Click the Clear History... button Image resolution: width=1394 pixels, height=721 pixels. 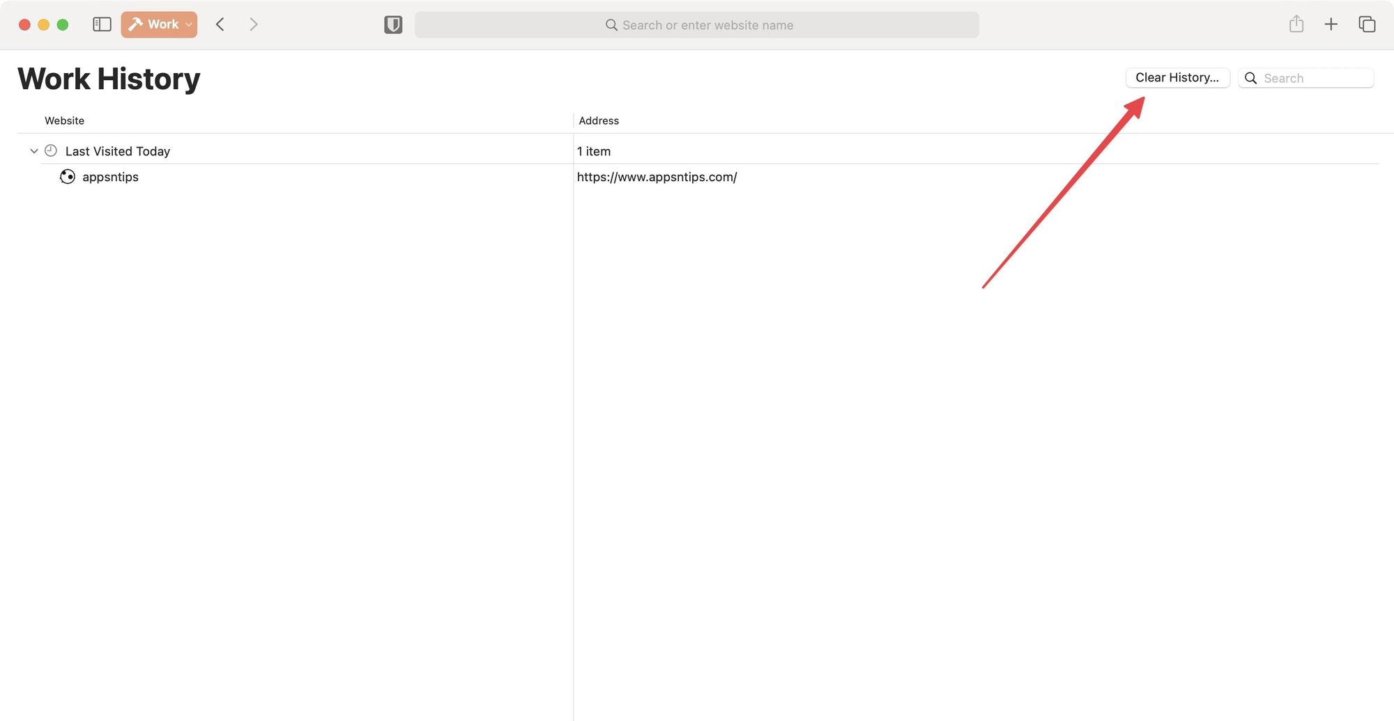pos(1177,77)
